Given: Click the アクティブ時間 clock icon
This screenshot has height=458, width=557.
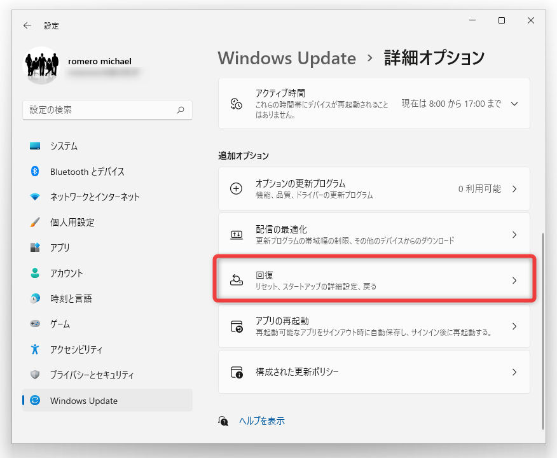Looking at the screenshot, I should 237,104.
